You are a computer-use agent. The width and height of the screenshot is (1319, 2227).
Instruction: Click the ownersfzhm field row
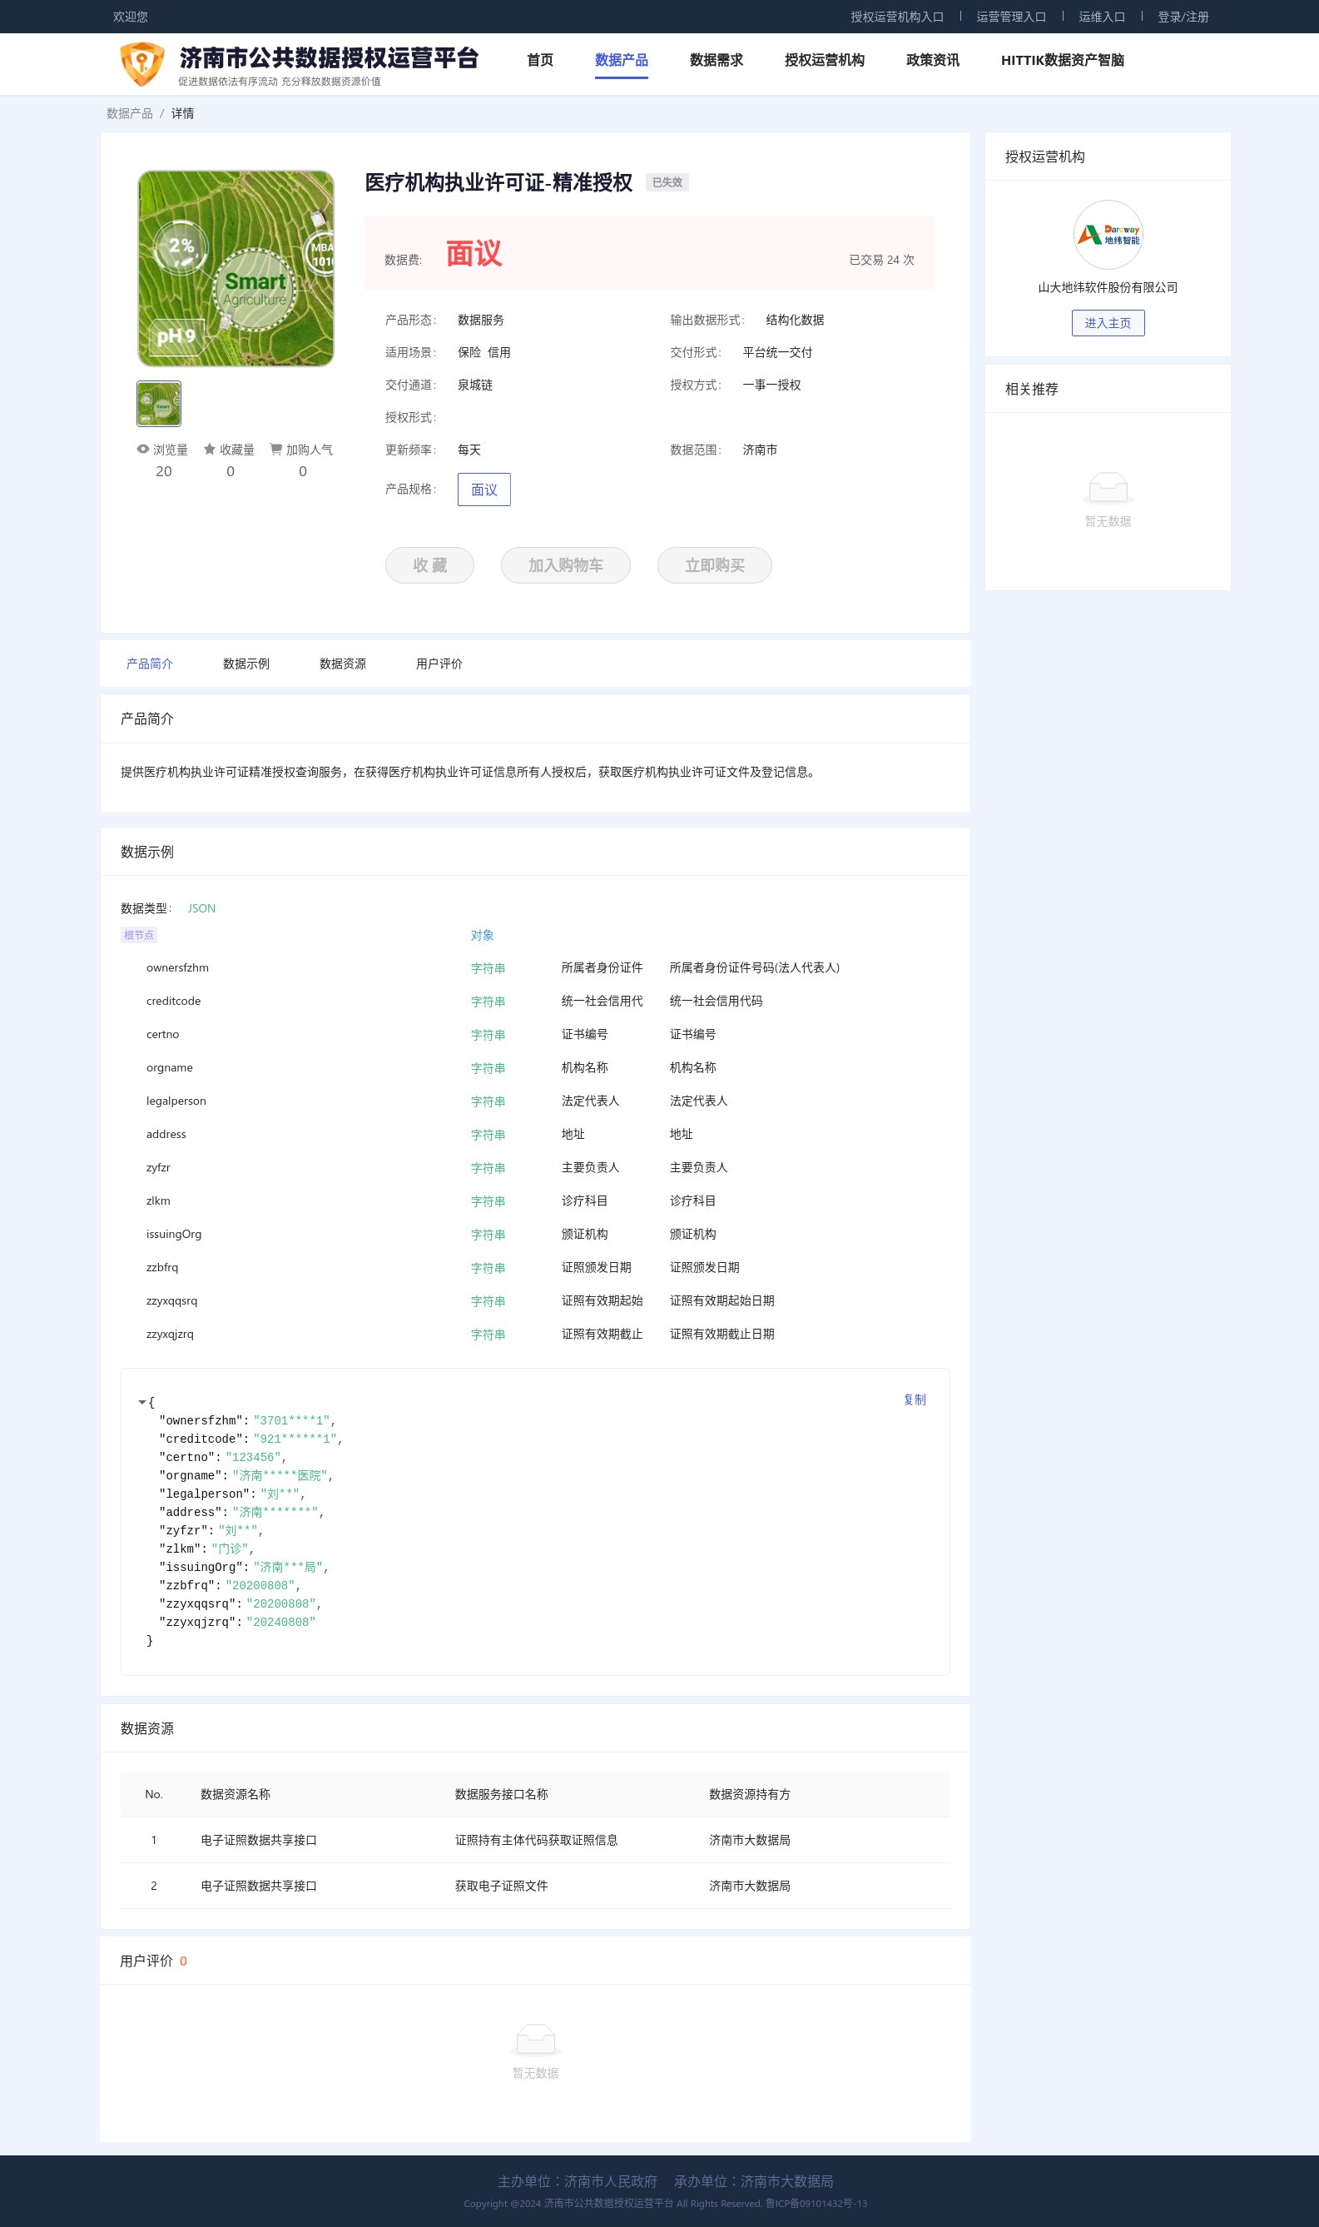(x=535, y=967)
